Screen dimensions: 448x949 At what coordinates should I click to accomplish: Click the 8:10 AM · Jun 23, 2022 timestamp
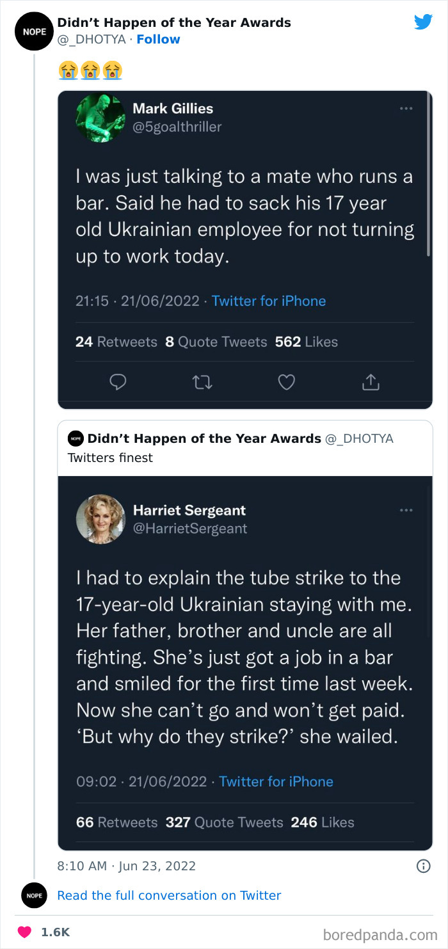[126, 866]
